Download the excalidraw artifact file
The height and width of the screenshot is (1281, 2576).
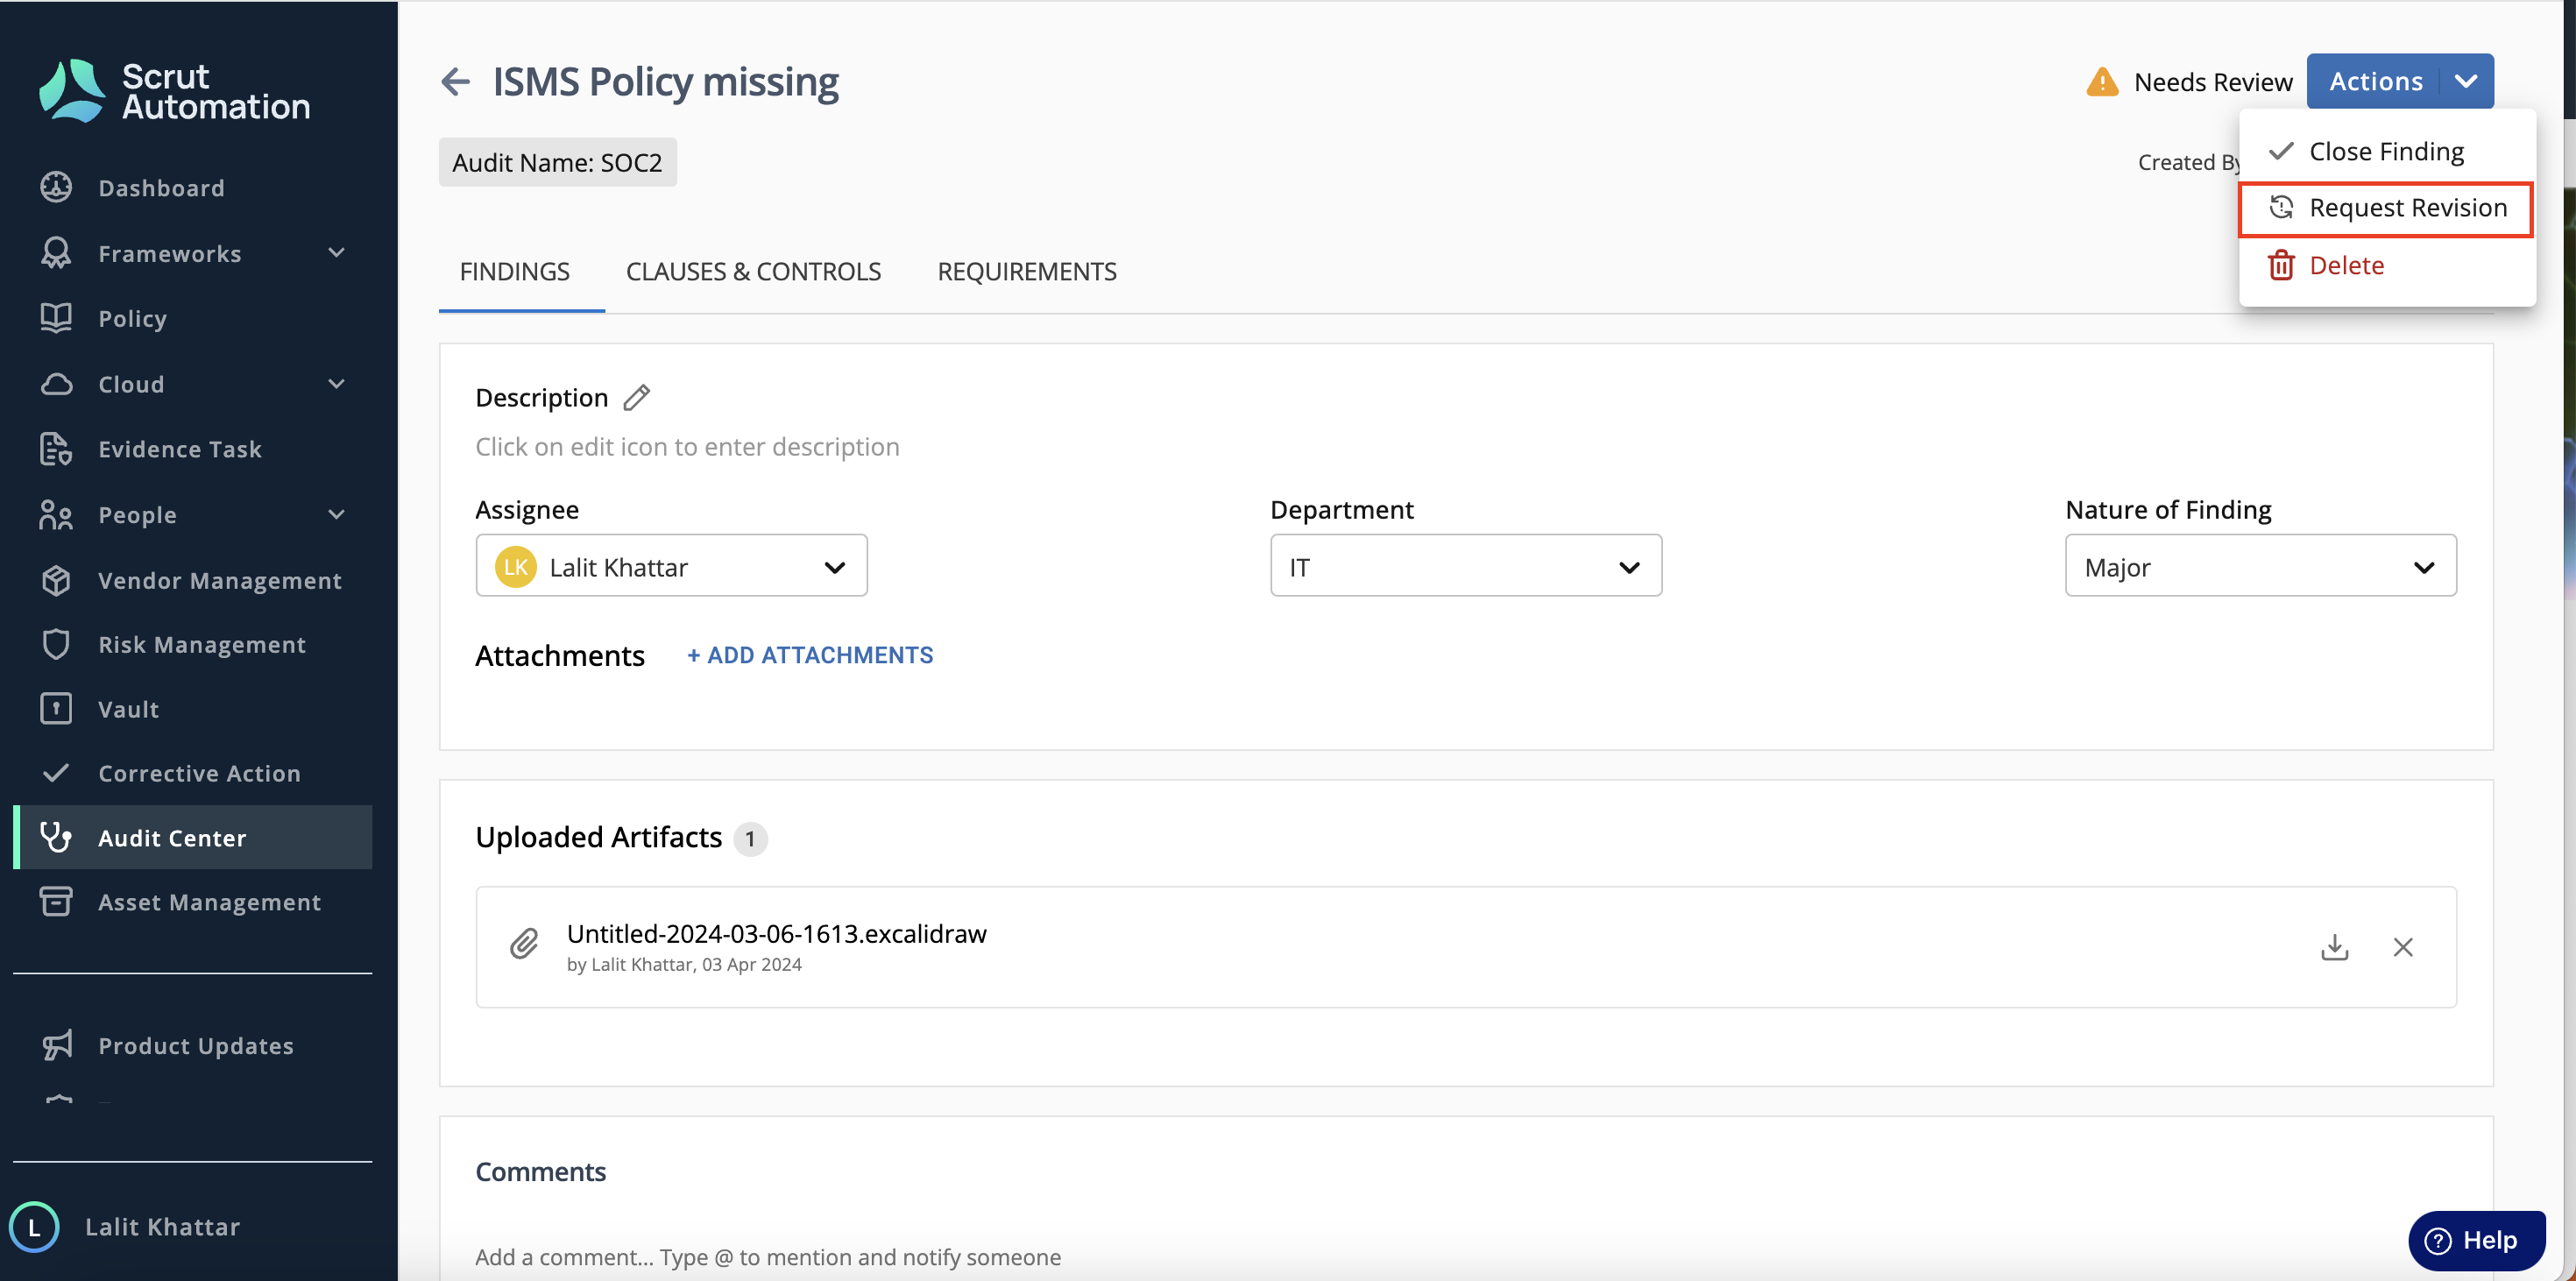(x=2334, y=947)
